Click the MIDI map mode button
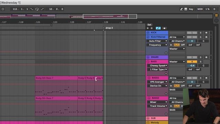The height and width of the screenshot is (124, 220). coord(200,9)
